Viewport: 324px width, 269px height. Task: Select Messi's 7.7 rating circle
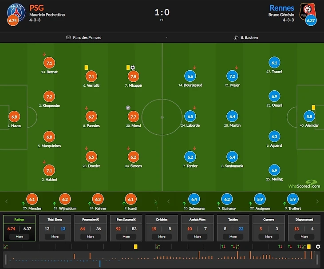click(133, 116)
